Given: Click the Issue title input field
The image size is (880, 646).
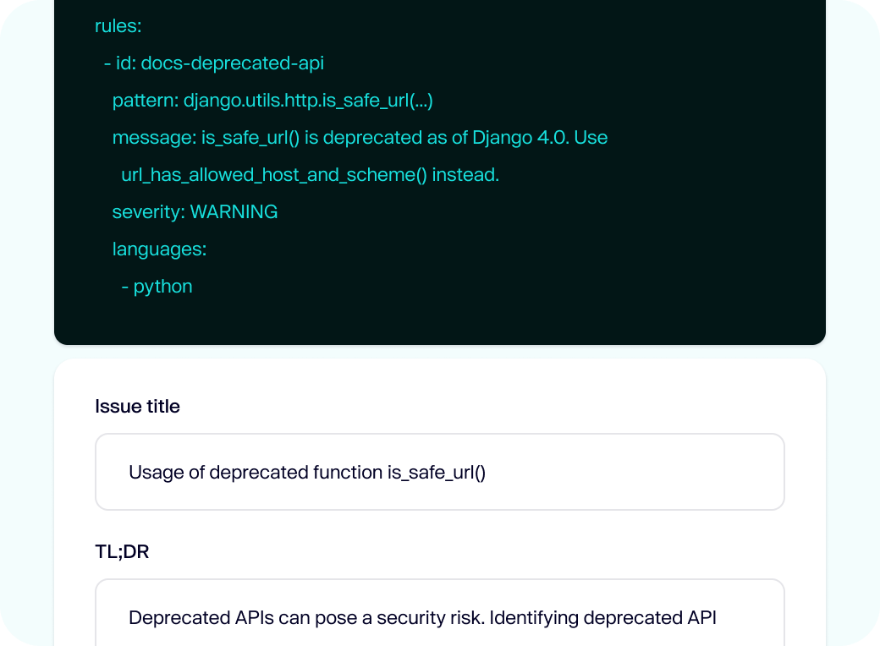Looking at the screenshot, I should click(439, 471).
